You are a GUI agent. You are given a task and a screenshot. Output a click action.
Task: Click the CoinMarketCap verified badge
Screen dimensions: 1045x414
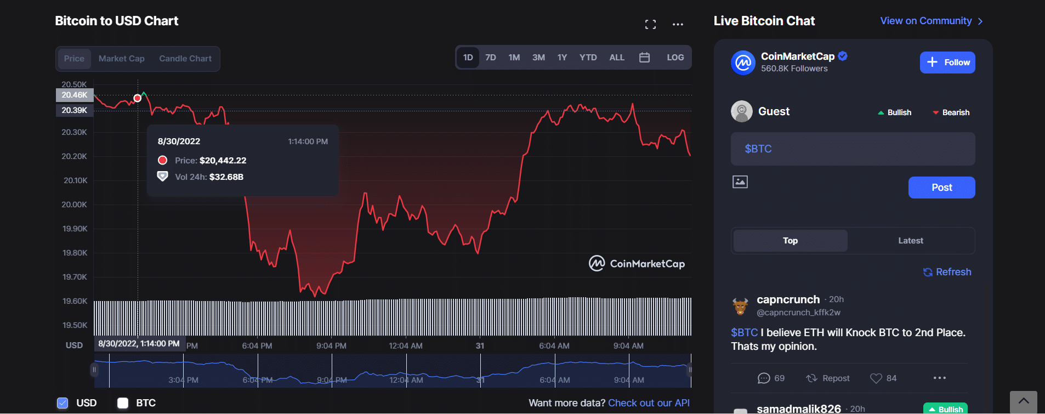(843, 56)
